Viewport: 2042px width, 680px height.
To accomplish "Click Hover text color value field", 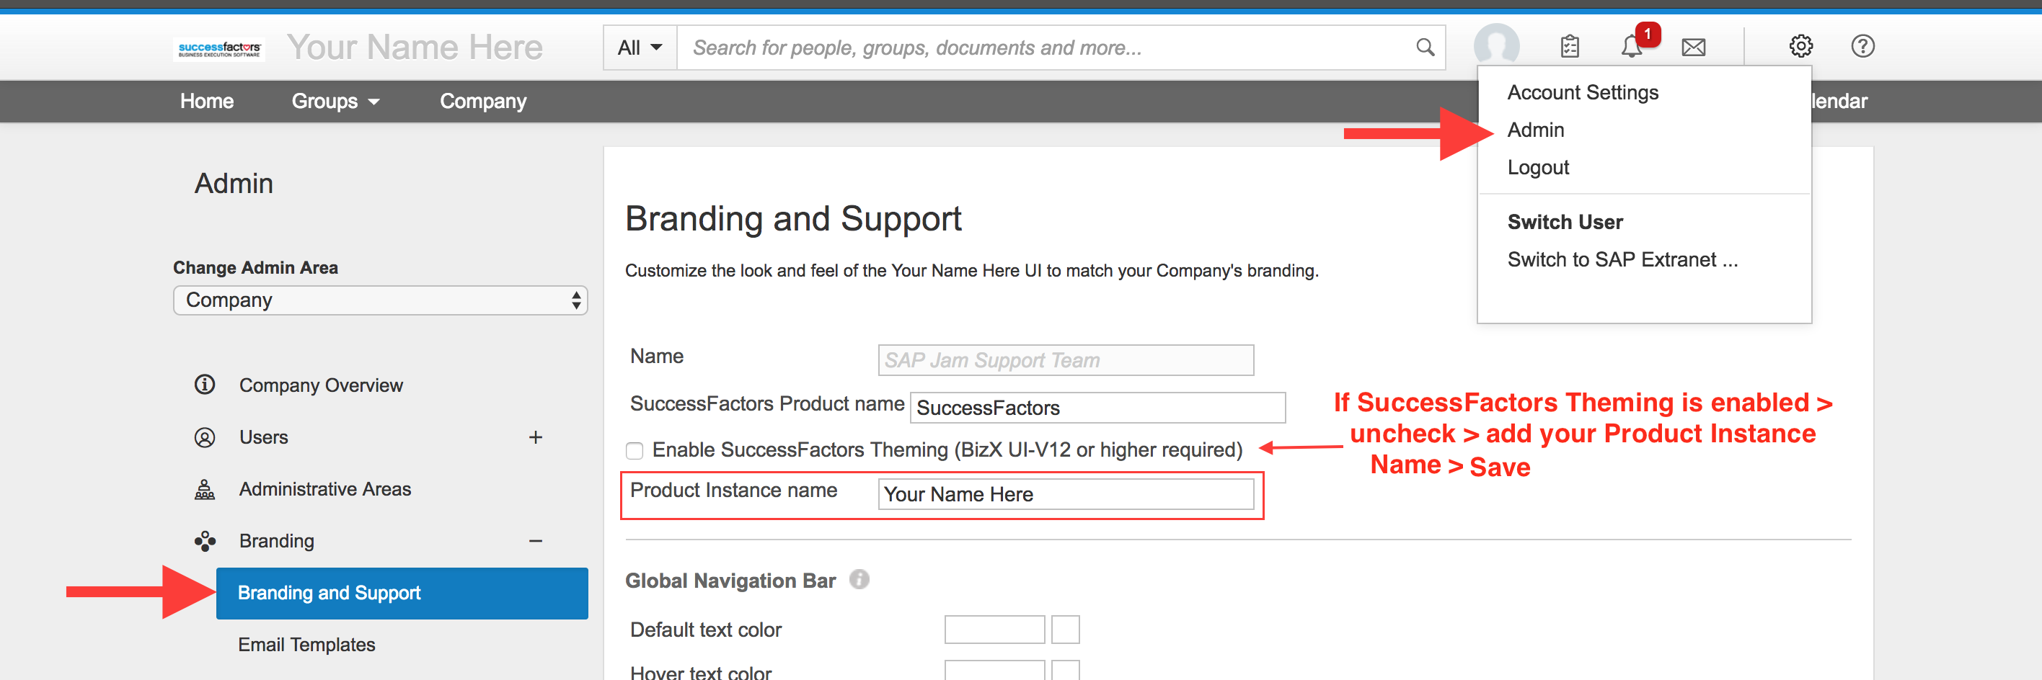I will pyautogui.click(x=994, y=671).
